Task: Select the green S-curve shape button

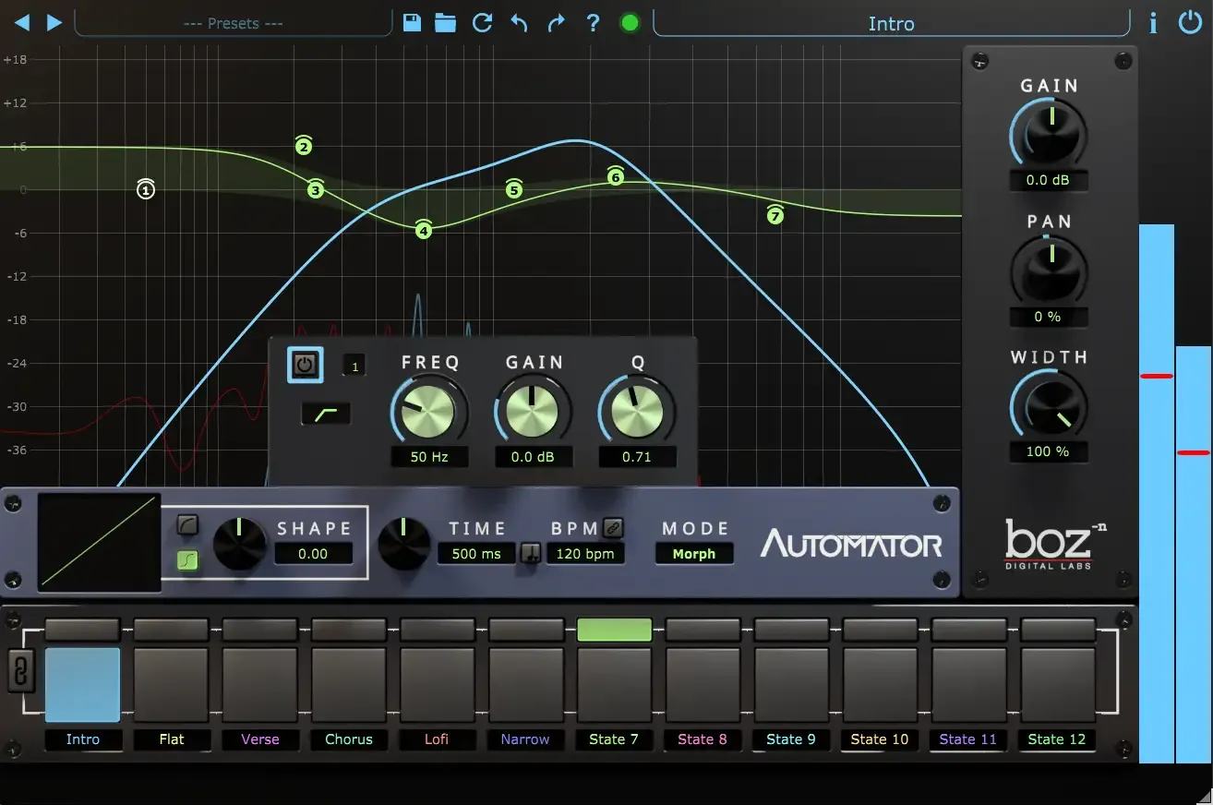Action: tap(188, 559)
